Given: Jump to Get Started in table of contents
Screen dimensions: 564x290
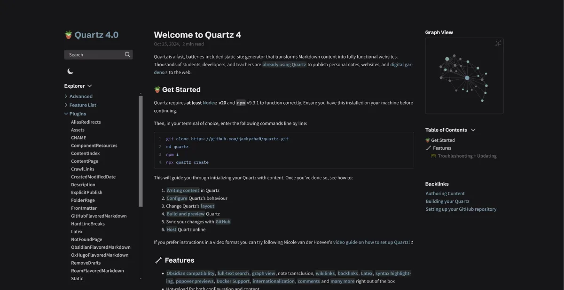Looking at the screenshot, I should (x=443, y=140).
